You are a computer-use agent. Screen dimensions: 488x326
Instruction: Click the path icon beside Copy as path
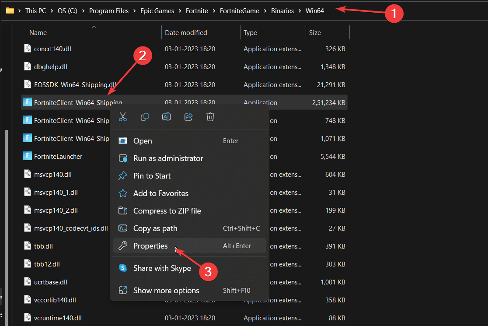click(123, 228)
